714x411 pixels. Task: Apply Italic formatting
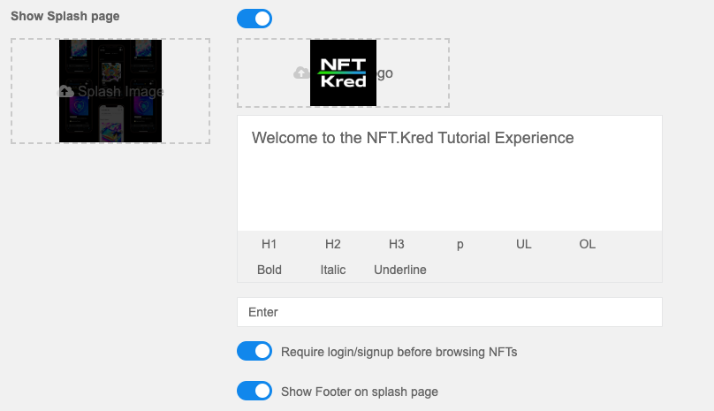pos(333,270)
